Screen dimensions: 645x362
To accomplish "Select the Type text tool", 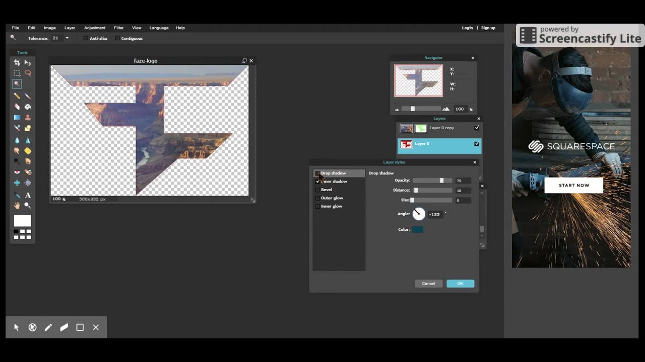I will (x=28, y=195).
